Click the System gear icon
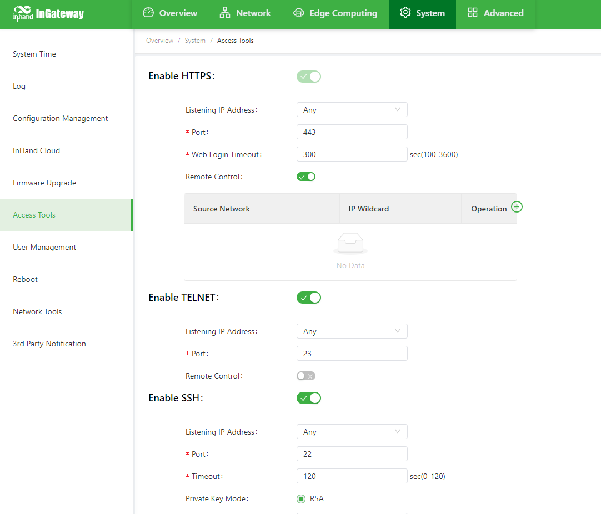 (x=405, y=13)
